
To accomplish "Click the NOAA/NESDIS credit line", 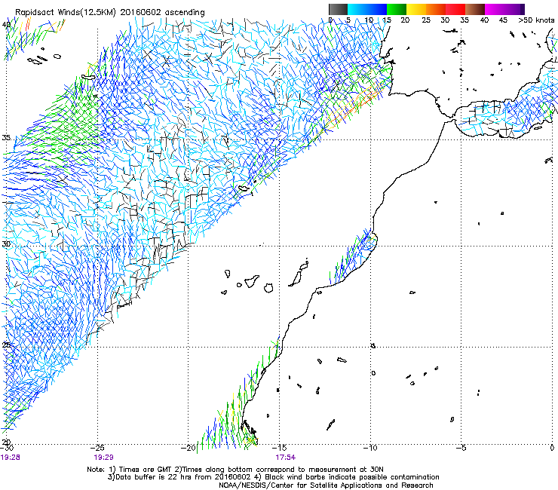I will (x=326, y=485).
